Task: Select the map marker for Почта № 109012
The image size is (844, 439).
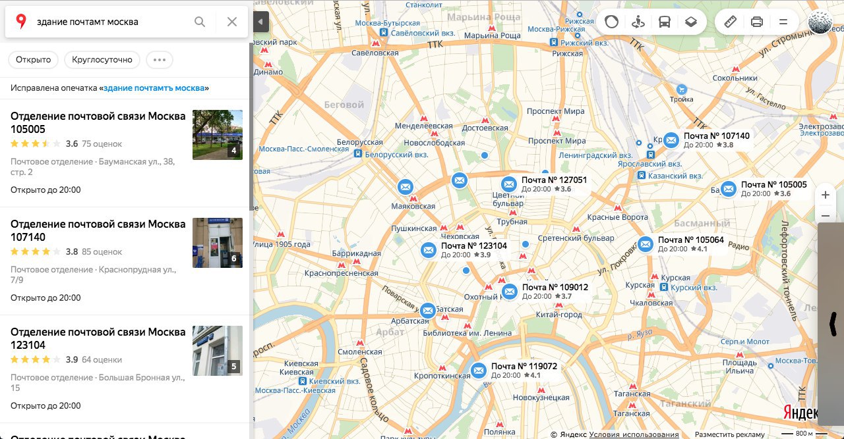Action: (x=509, y=292)
